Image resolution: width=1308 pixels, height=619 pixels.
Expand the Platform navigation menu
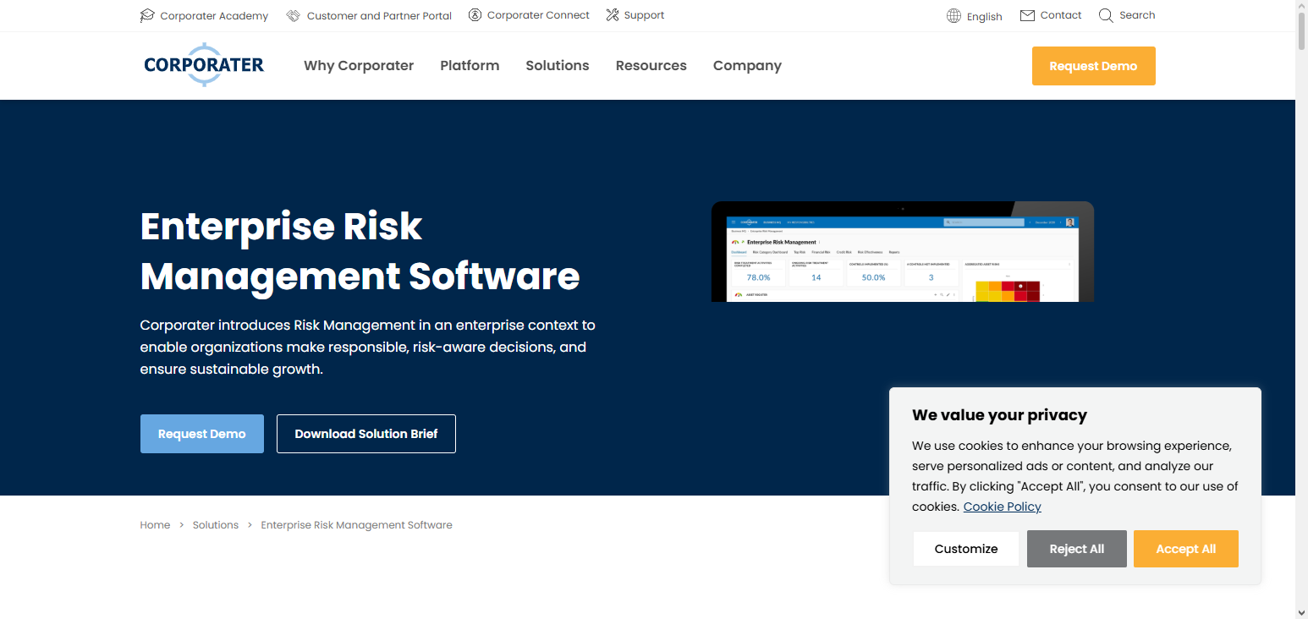tap(470, 66)
